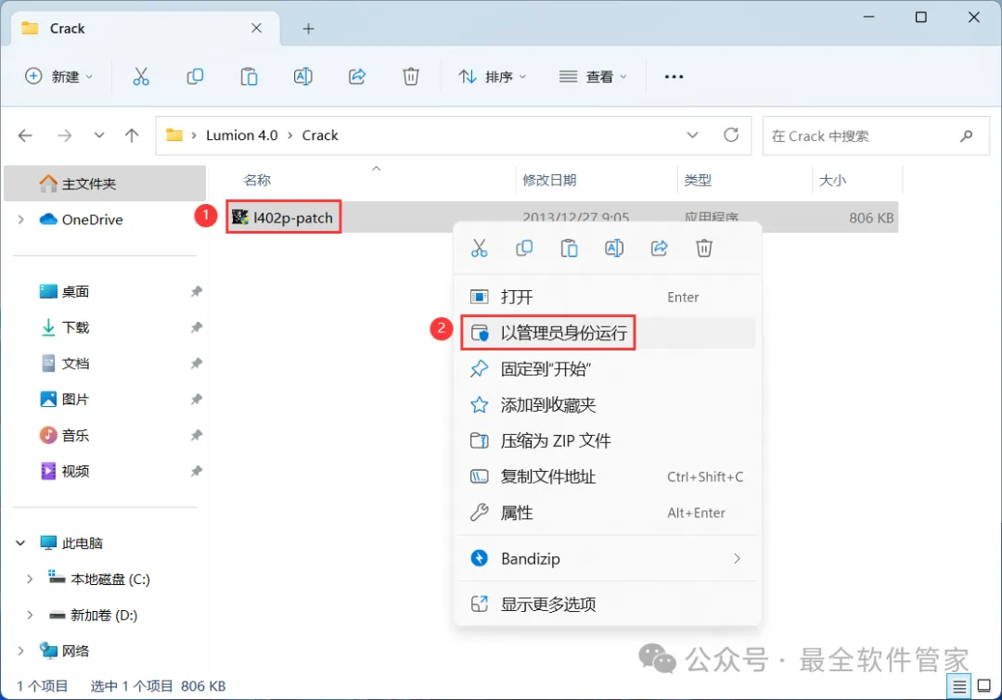Close the Crack tab
Screen dimensions: 1002x700
[256, 28]
